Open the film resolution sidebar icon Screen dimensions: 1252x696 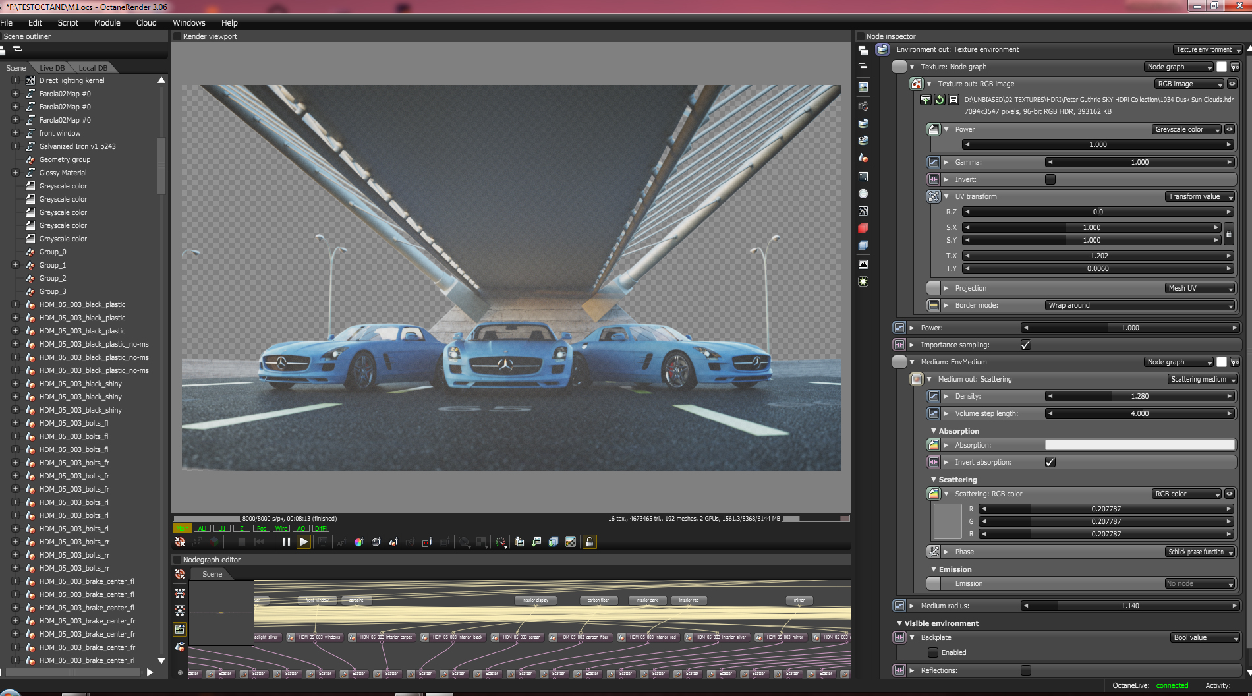[863, 177]
